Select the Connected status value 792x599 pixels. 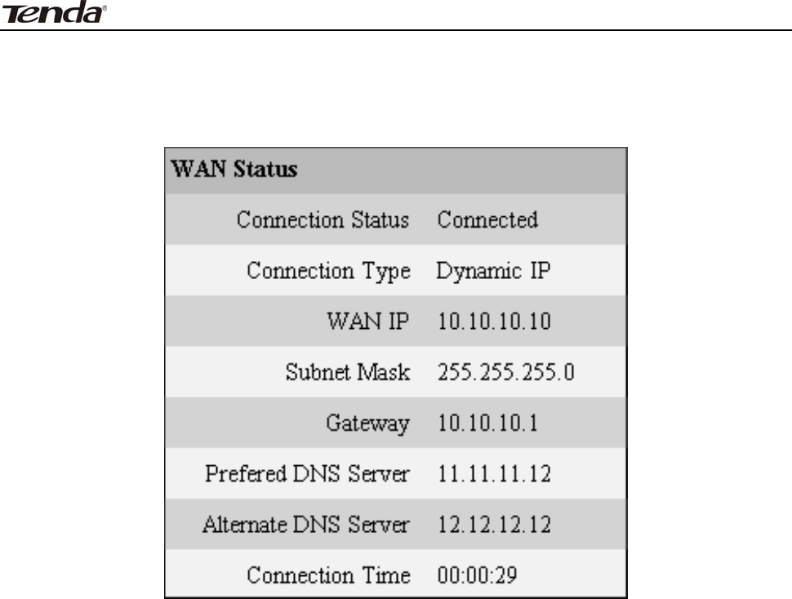point(487,220)
